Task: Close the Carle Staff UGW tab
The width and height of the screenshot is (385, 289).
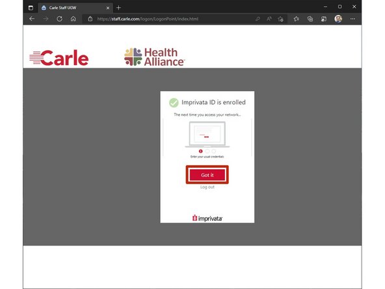Action: 108,8
